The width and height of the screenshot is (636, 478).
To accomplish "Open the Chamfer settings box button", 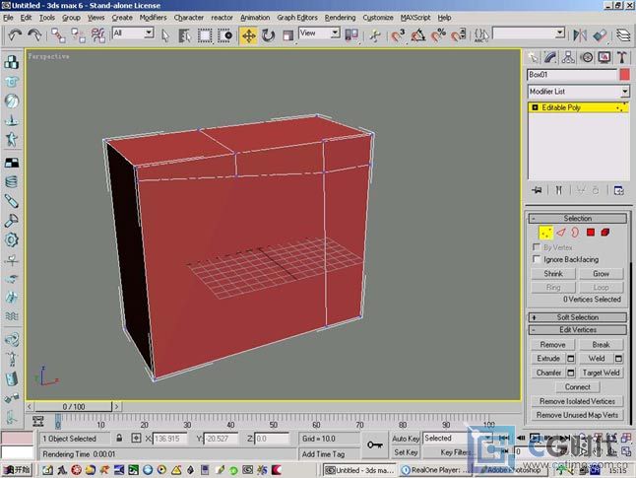I will point(571,373).
